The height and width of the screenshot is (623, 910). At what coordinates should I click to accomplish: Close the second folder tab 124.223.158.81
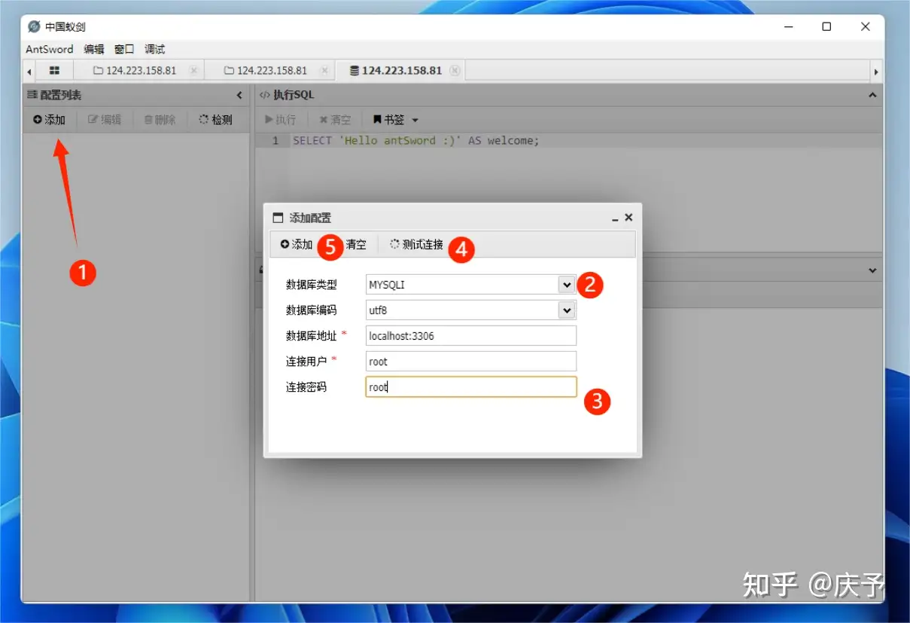pos(324,70)
